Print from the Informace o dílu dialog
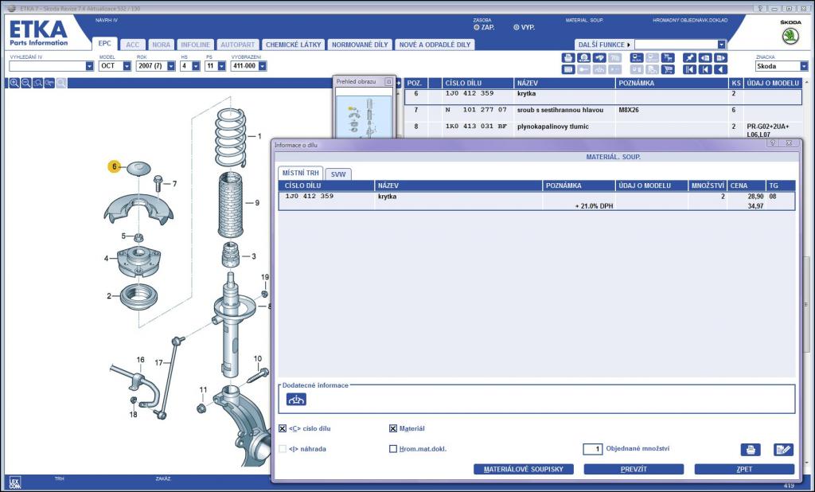Viewport: 815px width, 492px height. tap(750, 449)
